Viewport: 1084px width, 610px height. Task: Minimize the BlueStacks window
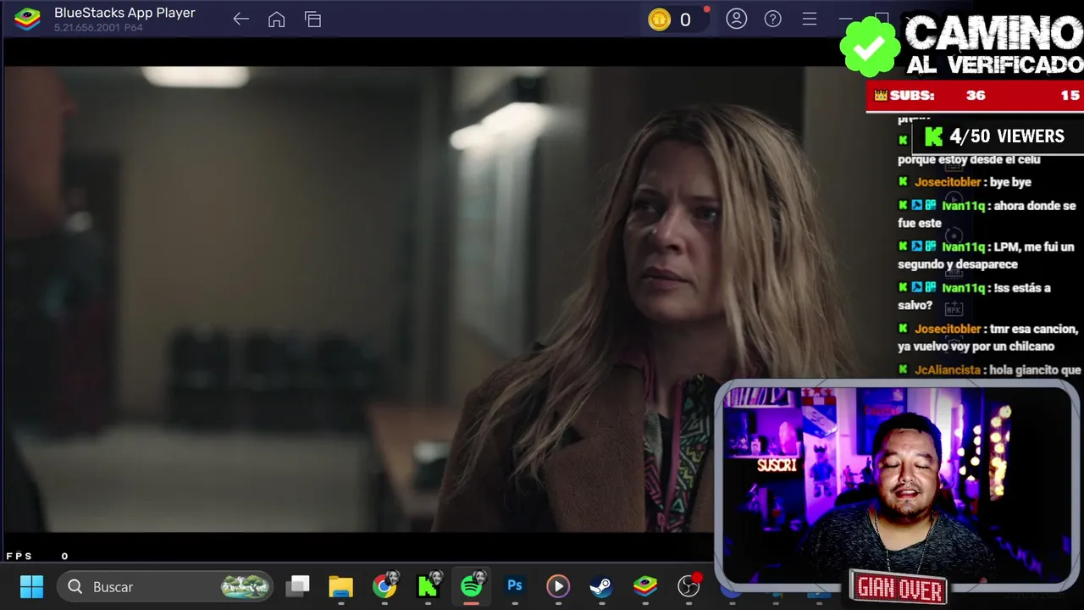(845, 19)
